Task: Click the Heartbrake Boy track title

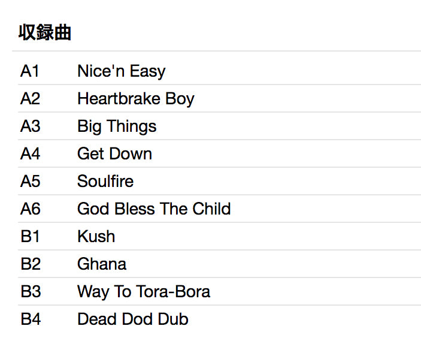Action: (135, 99)
